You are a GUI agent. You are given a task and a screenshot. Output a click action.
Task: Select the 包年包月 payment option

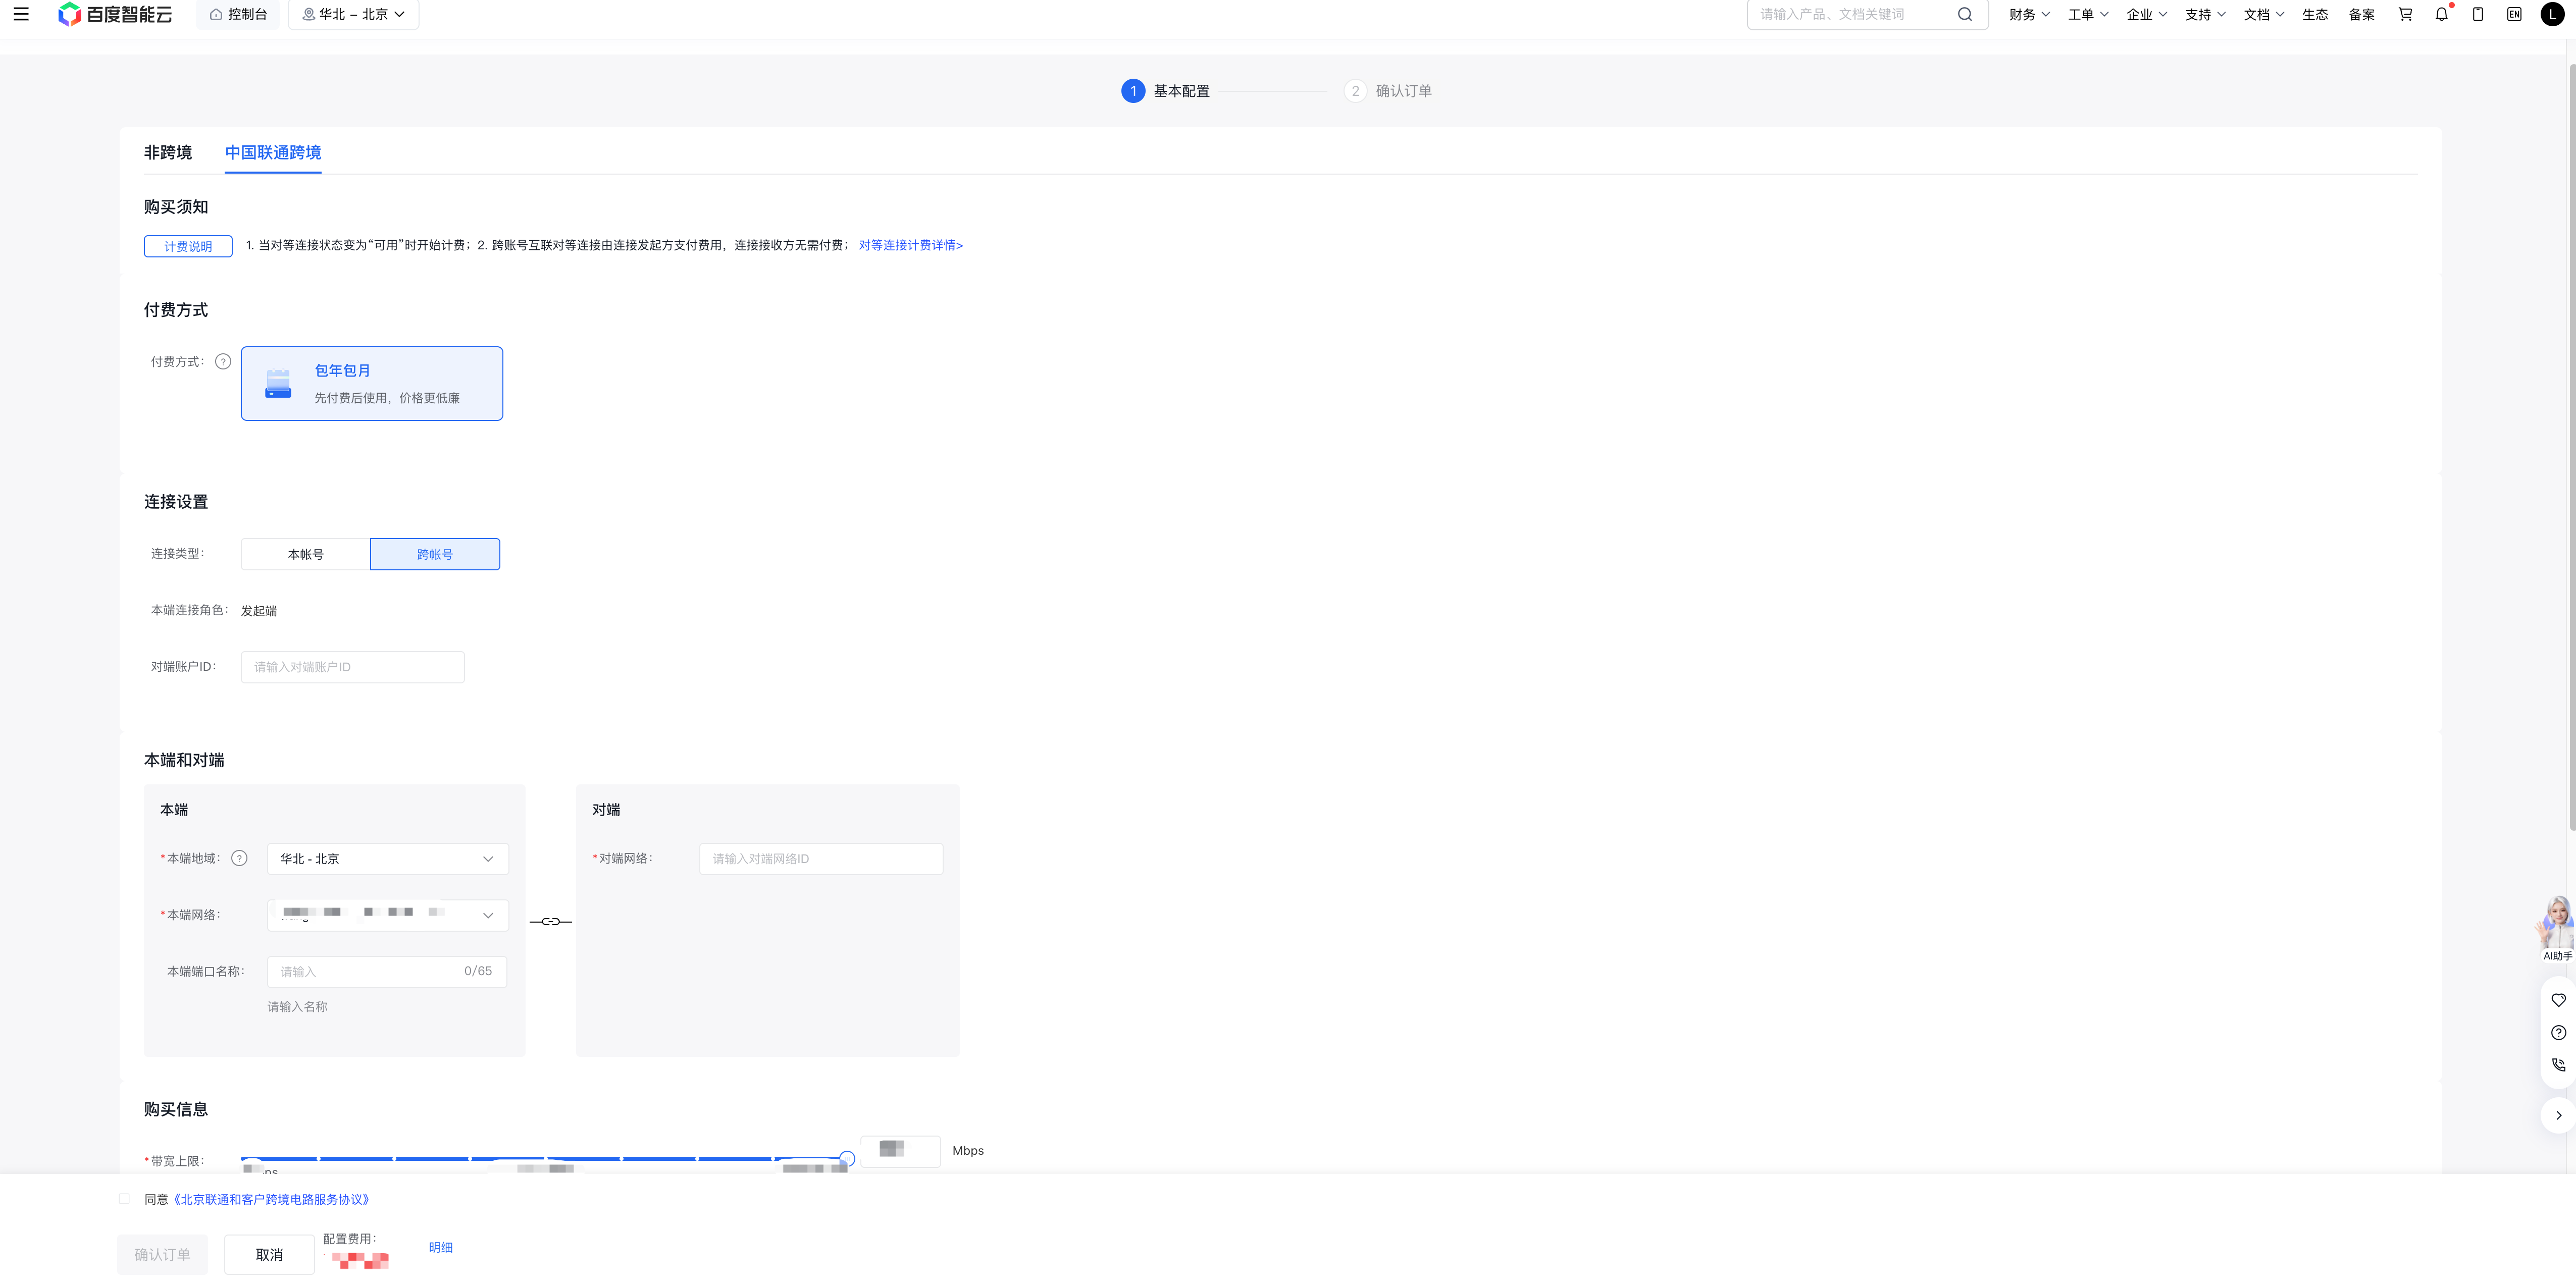(372, 384)
